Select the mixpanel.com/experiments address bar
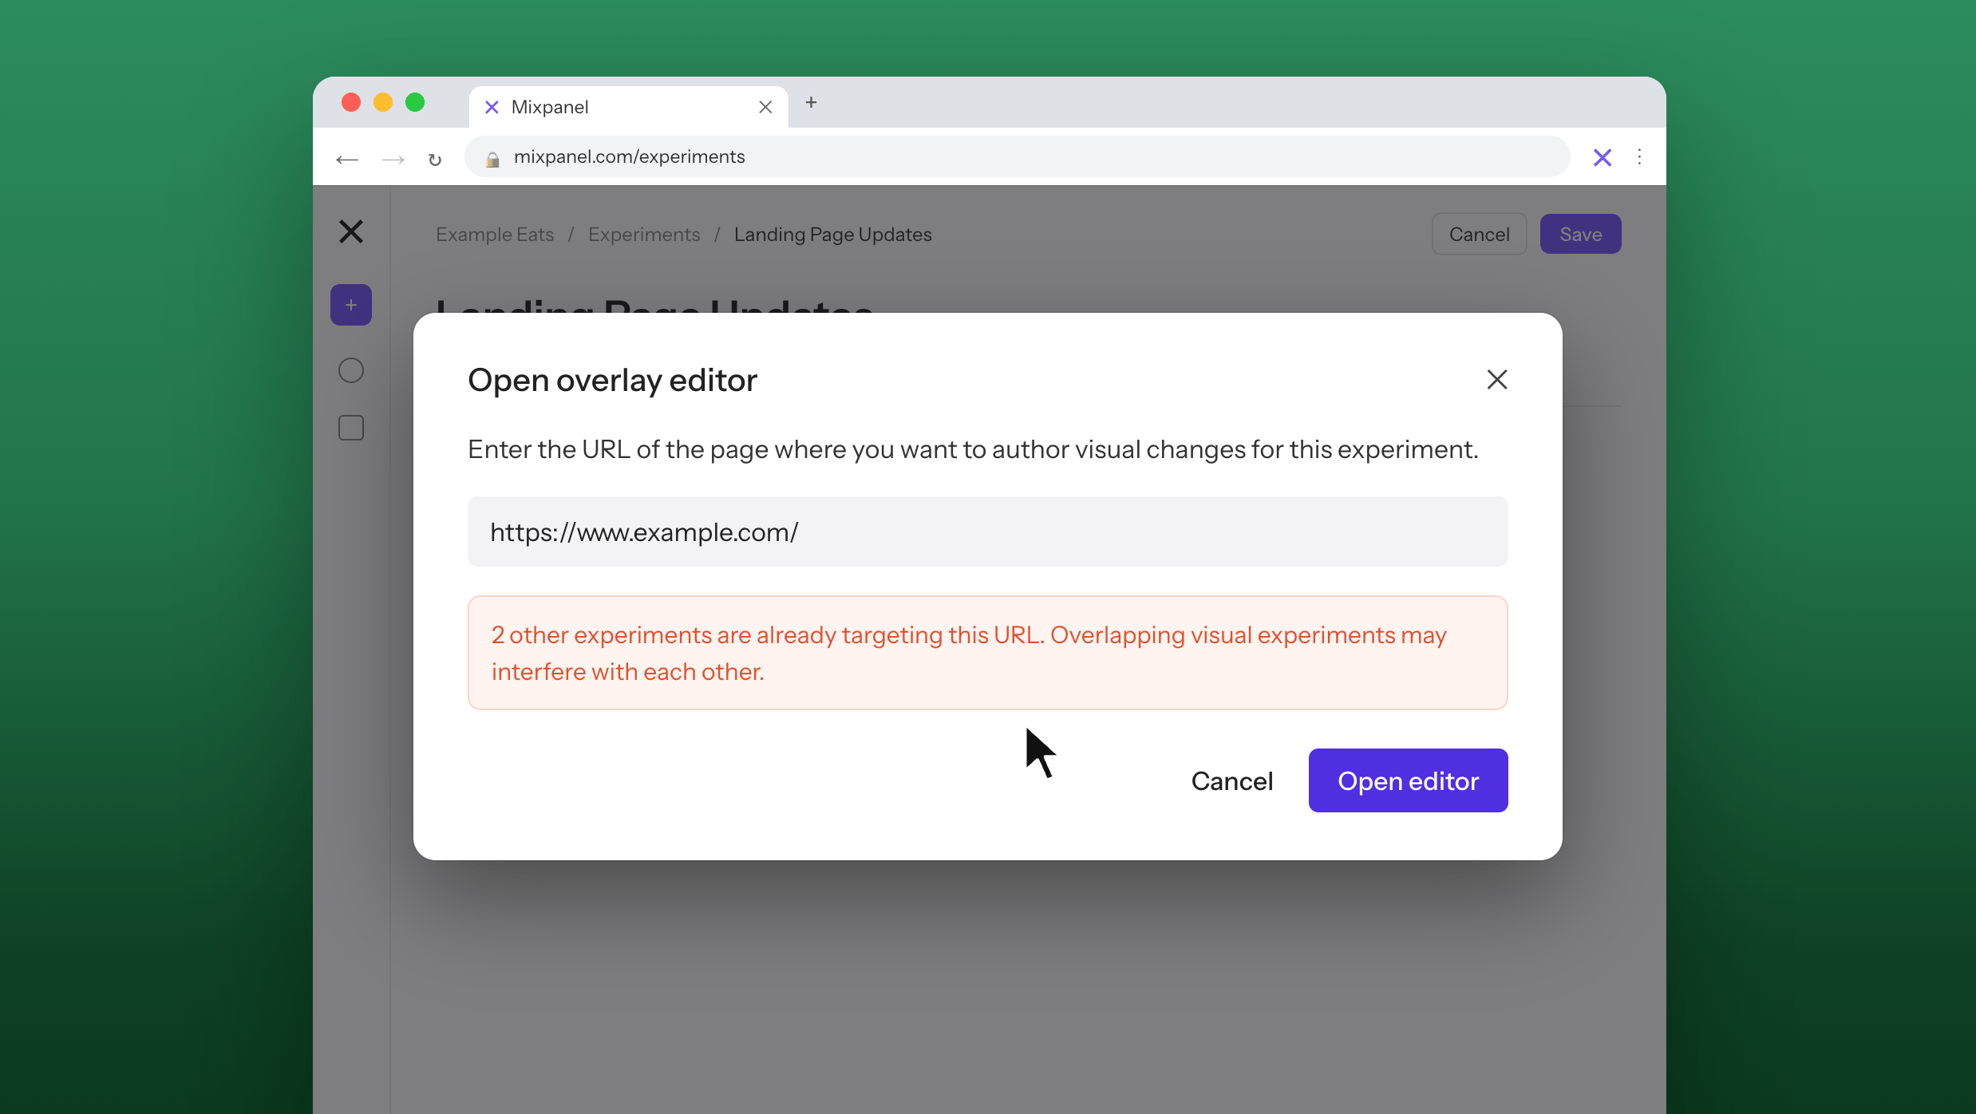The height and width of the screenshot is (1114, 1976). pos(1018,156)
